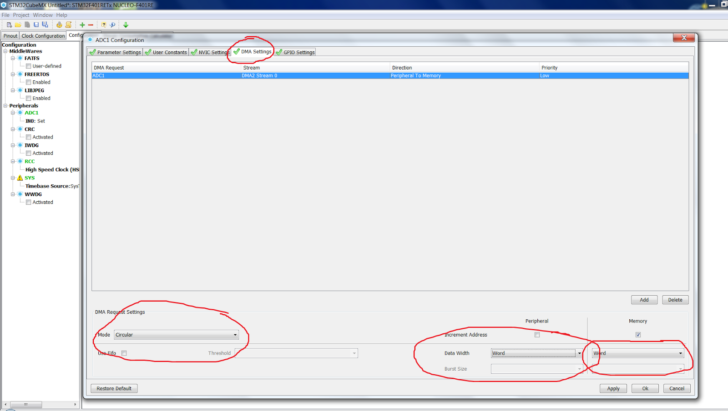Click the single-disk Save Project icon

(36, 25)
